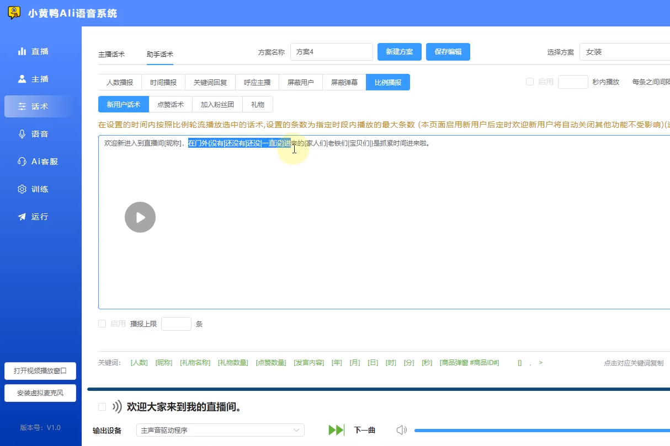
Task: Expand the 方案名称 input showing 方案4
Action: coord(332,51)
